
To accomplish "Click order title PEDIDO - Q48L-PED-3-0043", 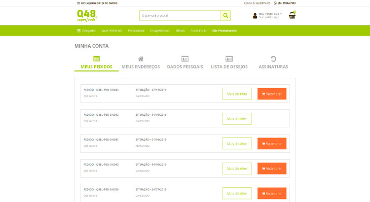I will point(101,90).
